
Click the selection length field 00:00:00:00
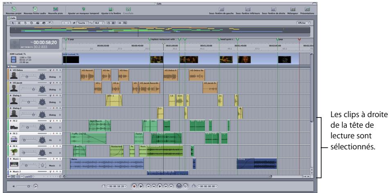pyautogui.click(x=208, y=186)
